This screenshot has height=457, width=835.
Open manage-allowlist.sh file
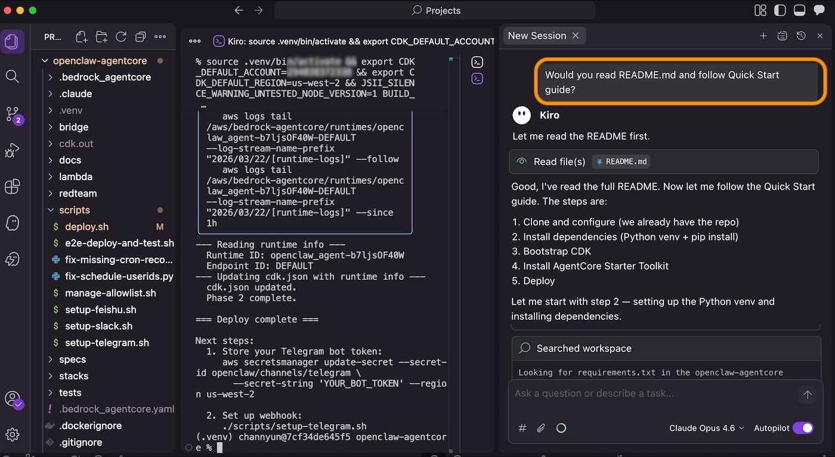[110, 293]
